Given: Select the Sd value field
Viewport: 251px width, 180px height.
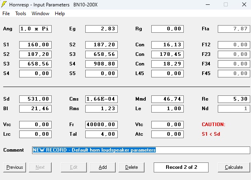Looking at the screenshot, I should point(35,99).
